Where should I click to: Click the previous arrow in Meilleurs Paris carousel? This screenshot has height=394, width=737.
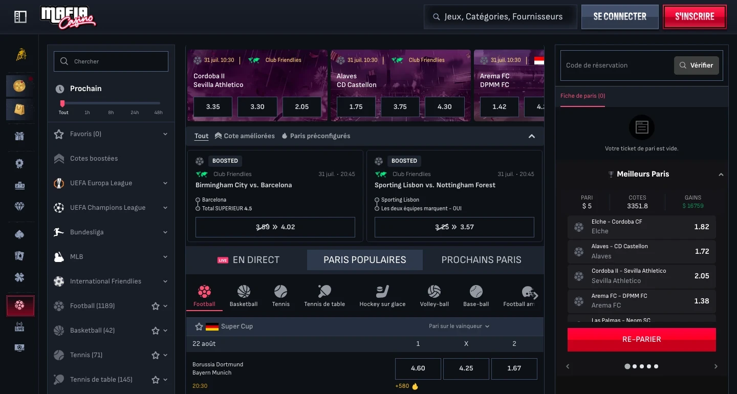pyautogui.click(x=568, y=366)
